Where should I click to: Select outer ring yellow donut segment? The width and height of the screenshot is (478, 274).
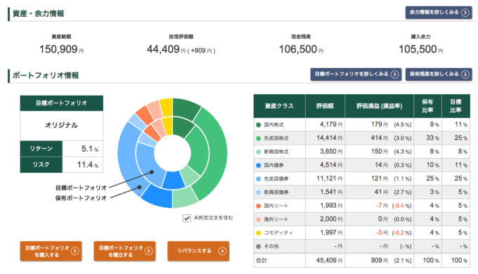coord(167,107)
